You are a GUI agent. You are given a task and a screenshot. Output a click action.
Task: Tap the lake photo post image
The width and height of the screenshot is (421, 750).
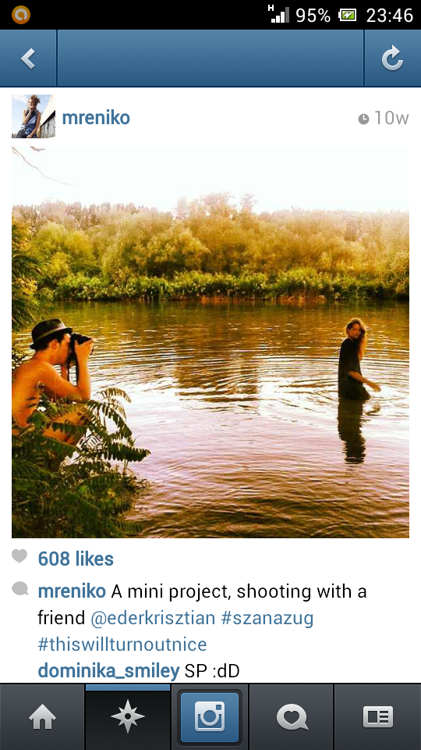coord(210,341)
